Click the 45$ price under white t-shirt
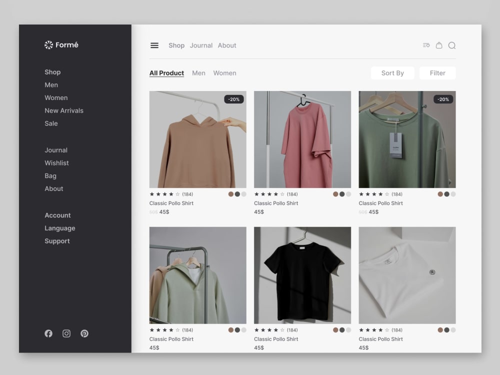Screen dimensions: 500x375 pos(363,348)
